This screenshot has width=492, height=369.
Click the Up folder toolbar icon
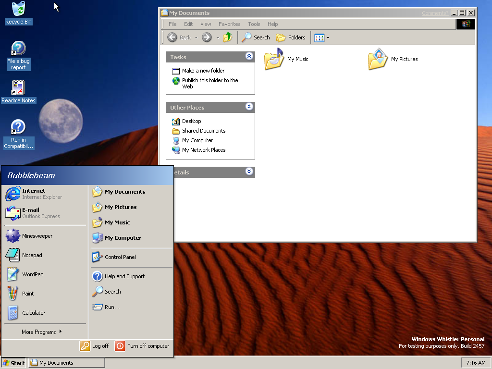click(x=228, y=37)
